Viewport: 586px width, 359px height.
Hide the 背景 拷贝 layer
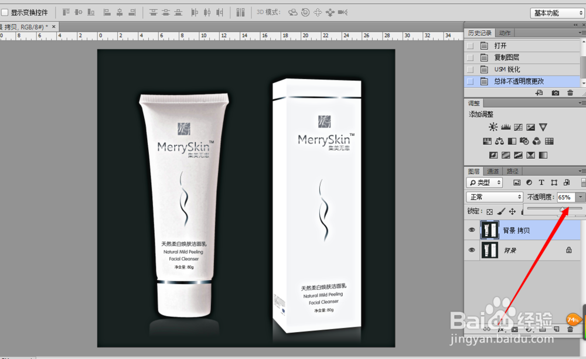click(472, 230)
